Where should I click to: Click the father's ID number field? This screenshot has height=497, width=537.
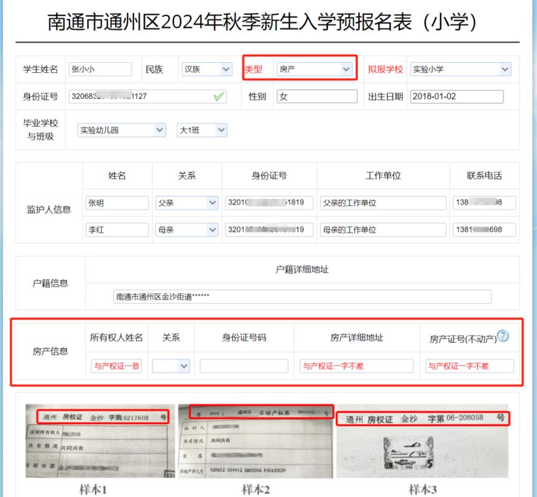coord(269,203)
